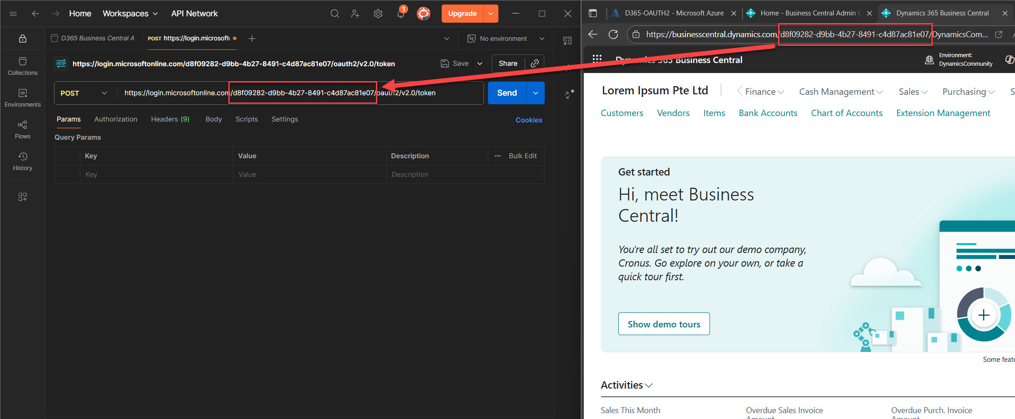Click the Environment globe icon

pos(929,60)
